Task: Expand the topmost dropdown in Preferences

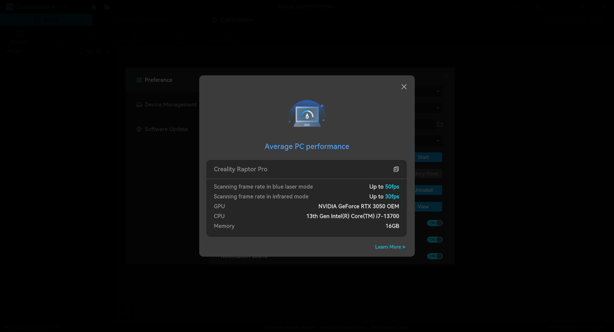Action: coord(437,92)
